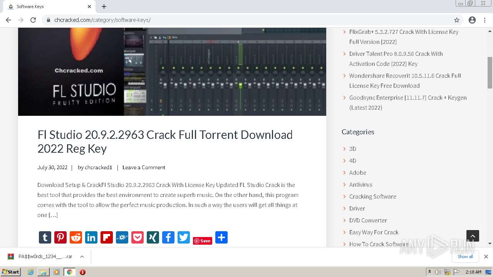
Task: Share the post on Facebook
Action: (168, 237)
